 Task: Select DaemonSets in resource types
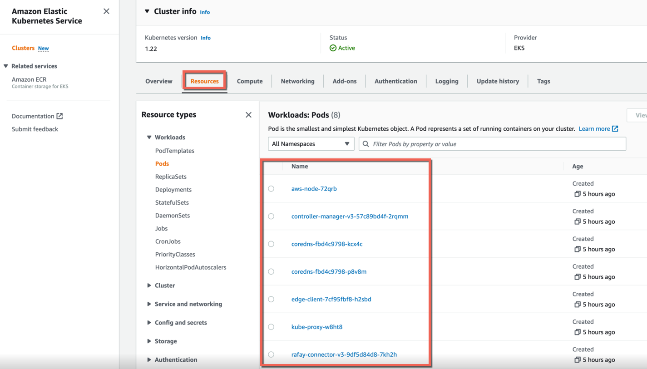(173, 216)
